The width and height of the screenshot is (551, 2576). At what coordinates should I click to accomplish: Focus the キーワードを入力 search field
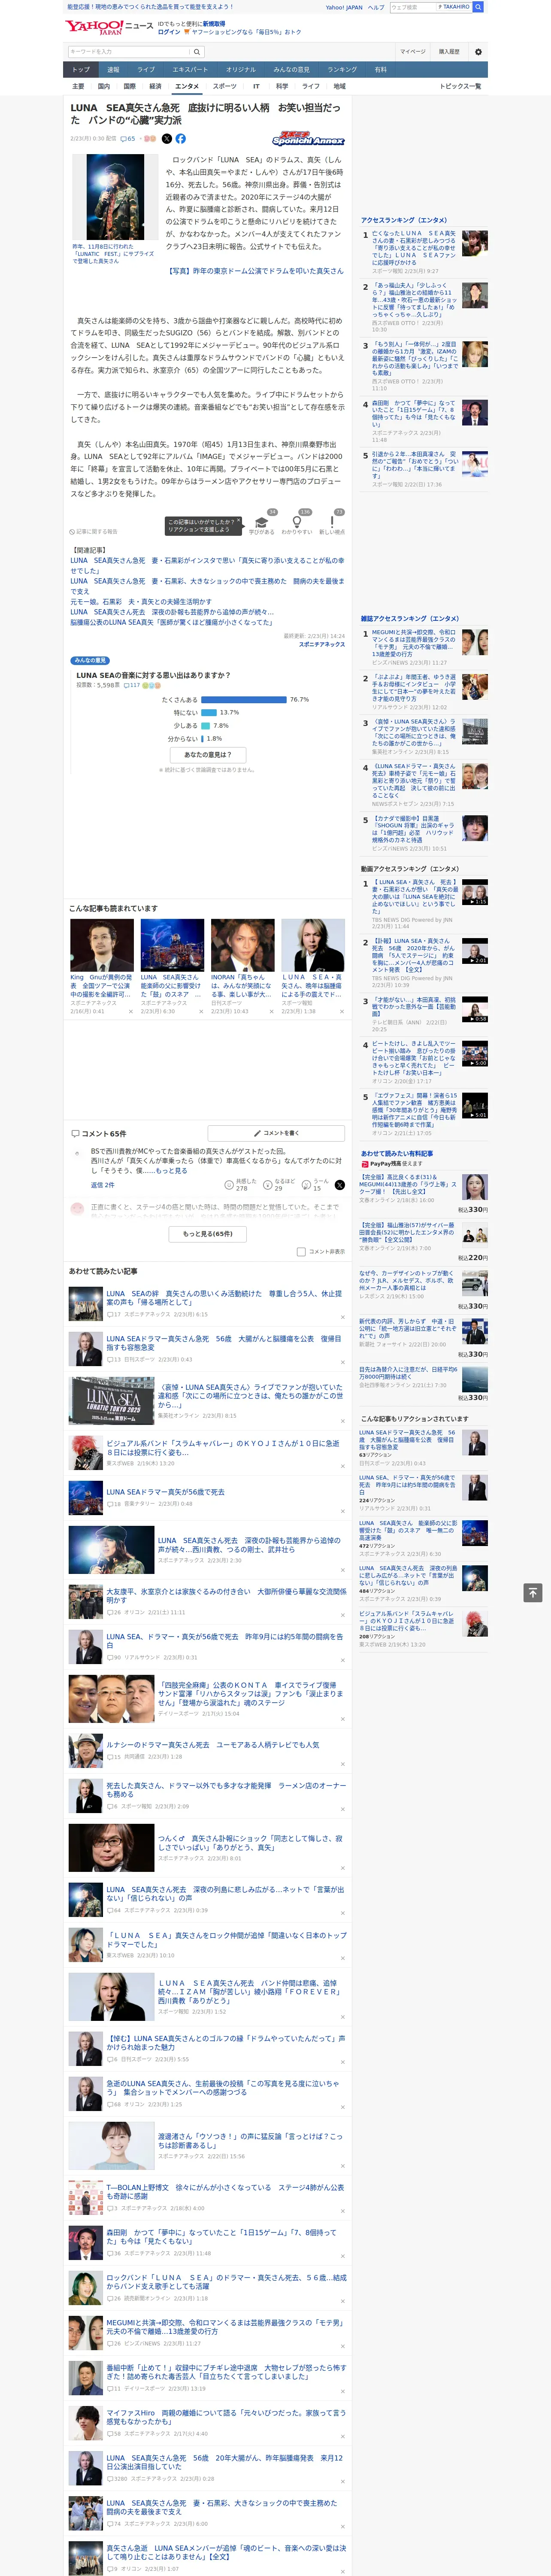[129, 52]
